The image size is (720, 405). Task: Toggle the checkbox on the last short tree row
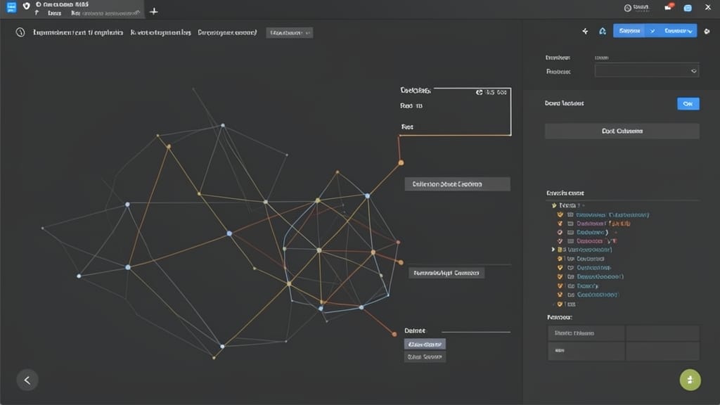(x=560, y=304)
